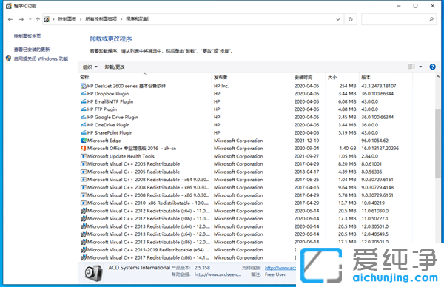Select Microsoft Visual C++ 2008 Redistributable x64 row
This screenshot has height=287, width=444.
pos(245,180)
